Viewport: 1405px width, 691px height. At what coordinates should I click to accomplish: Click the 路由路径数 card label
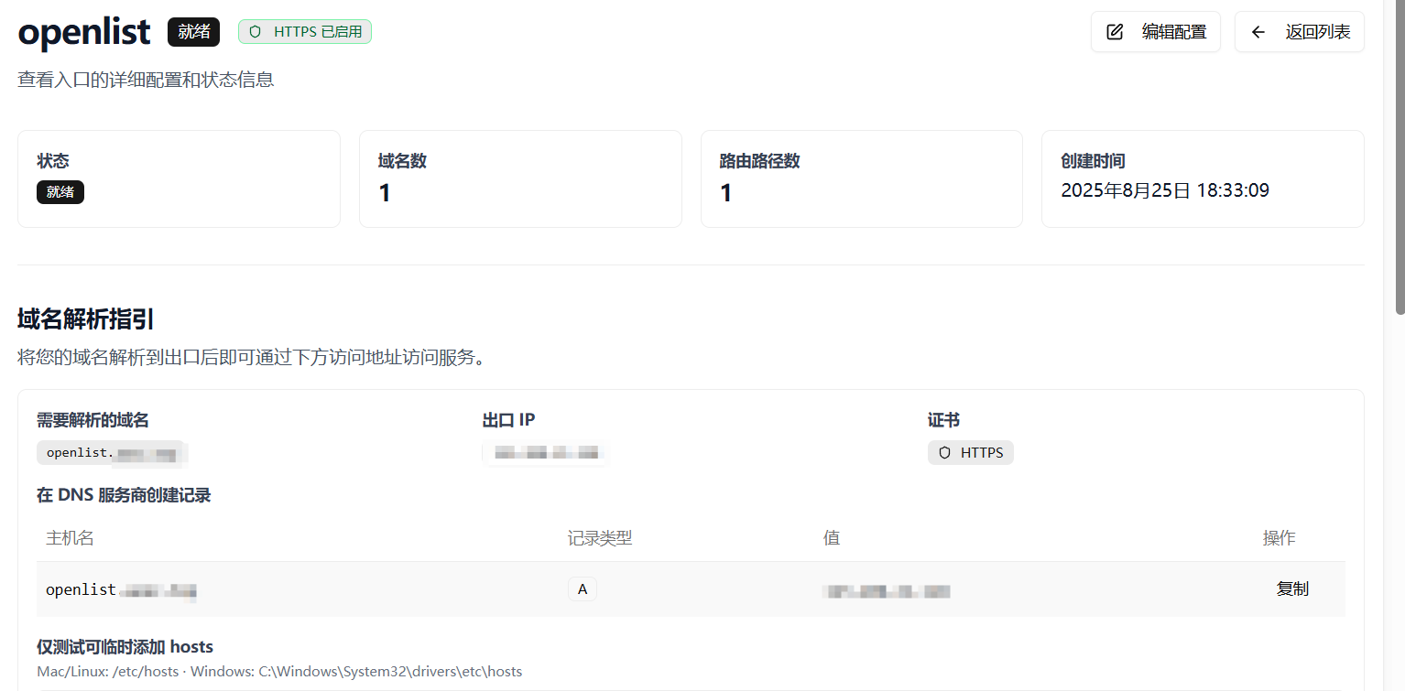pyautogui.click(x=760, y=161)
